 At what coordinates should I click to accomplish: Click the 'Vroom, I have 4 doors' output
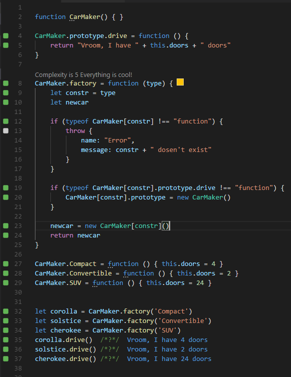coord(167,339)
